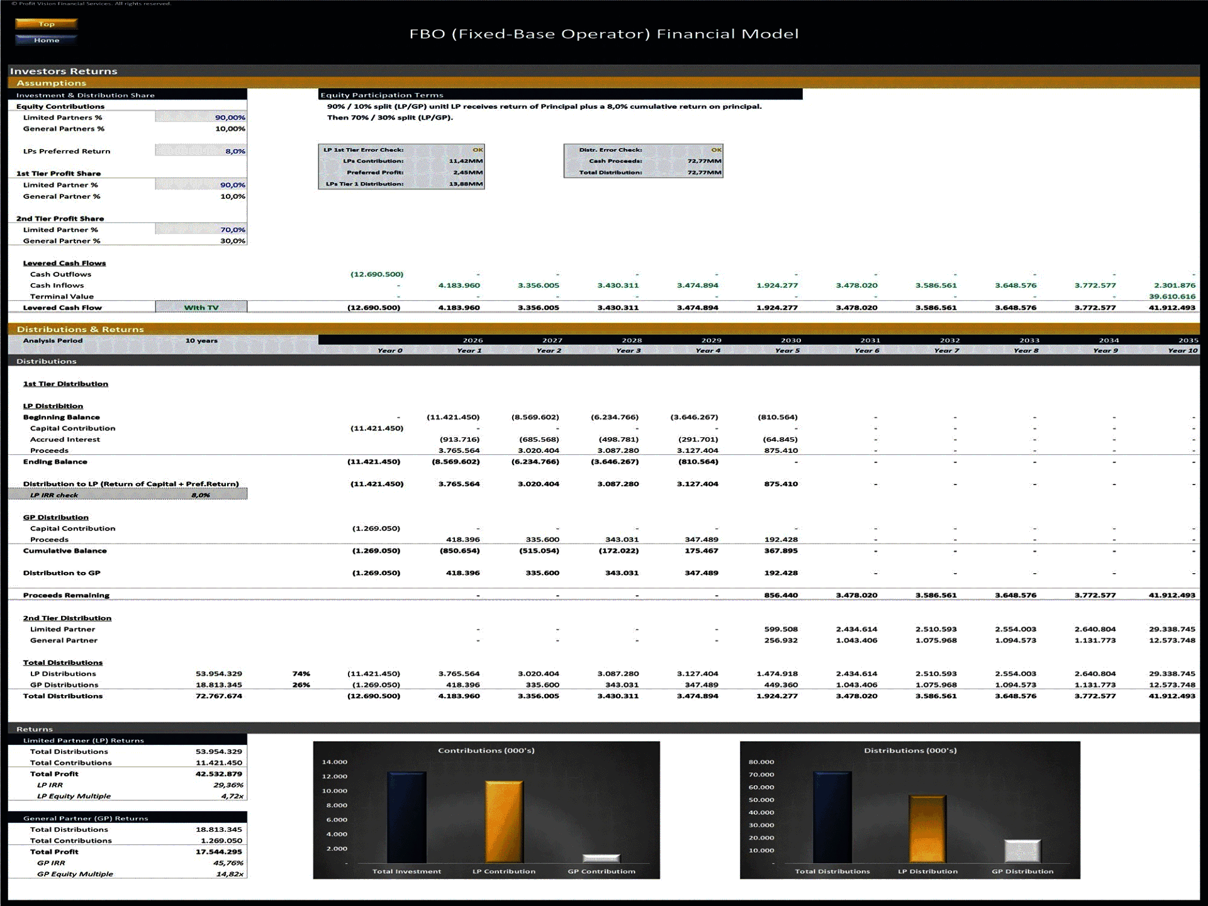1208x906 pixels.
Task: Click the Top navigation button
Action: [x=46, y=24]
